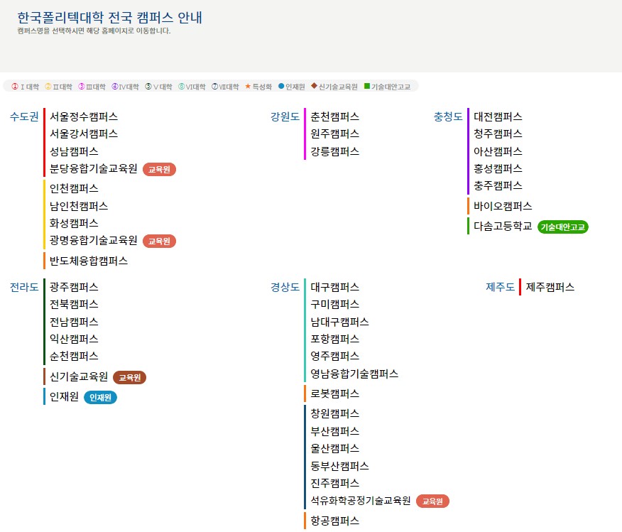Image resolution: width=622 pixels, height=532 pixels.
Task: Click the ■ 기술대안고교 legend icon
Action: [x=368, y=86]
